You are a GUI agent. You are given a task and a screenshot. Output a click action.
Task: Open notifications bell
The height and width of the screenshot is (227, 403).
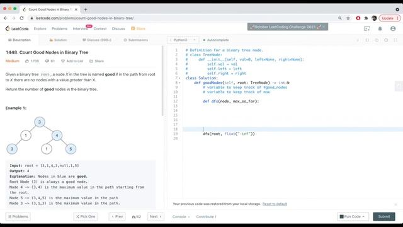coord(380,28)
